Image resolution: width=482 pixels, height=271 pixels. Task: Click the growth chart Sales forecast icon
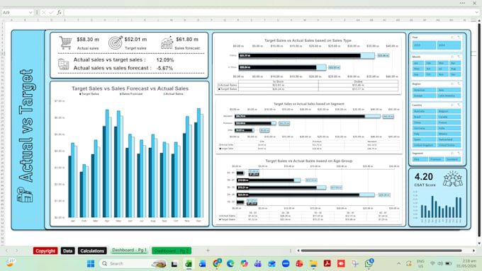167,42
